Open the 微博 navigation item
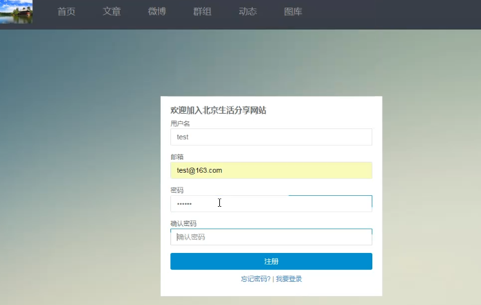This screenshot has height=305, width=481. [157, 12]
